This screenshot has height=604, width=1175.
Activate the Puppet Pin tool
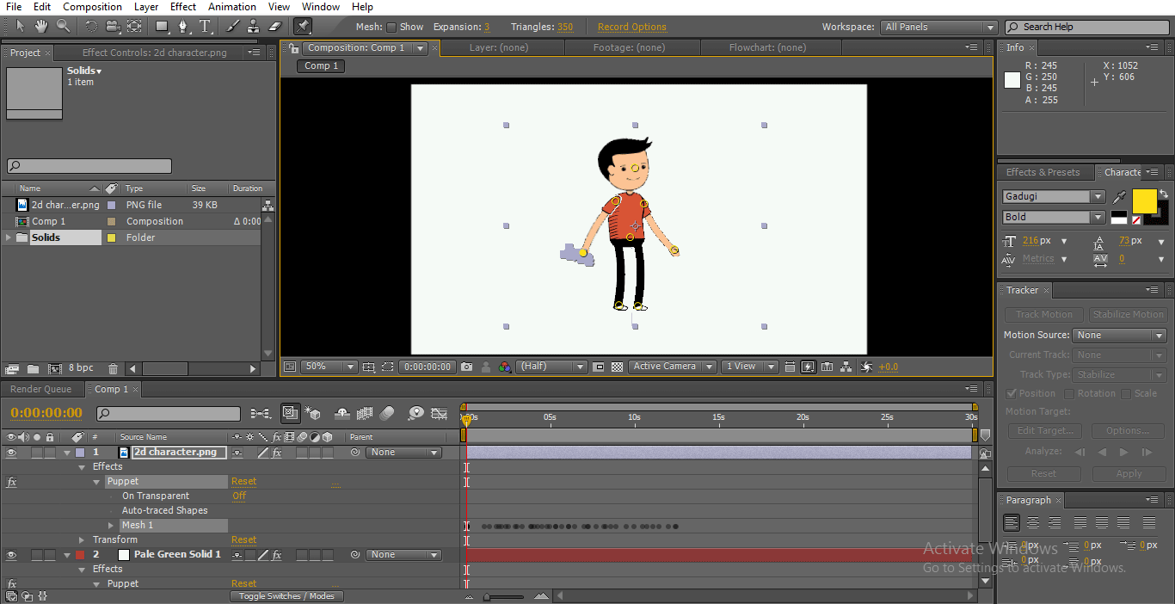(302, 27)
